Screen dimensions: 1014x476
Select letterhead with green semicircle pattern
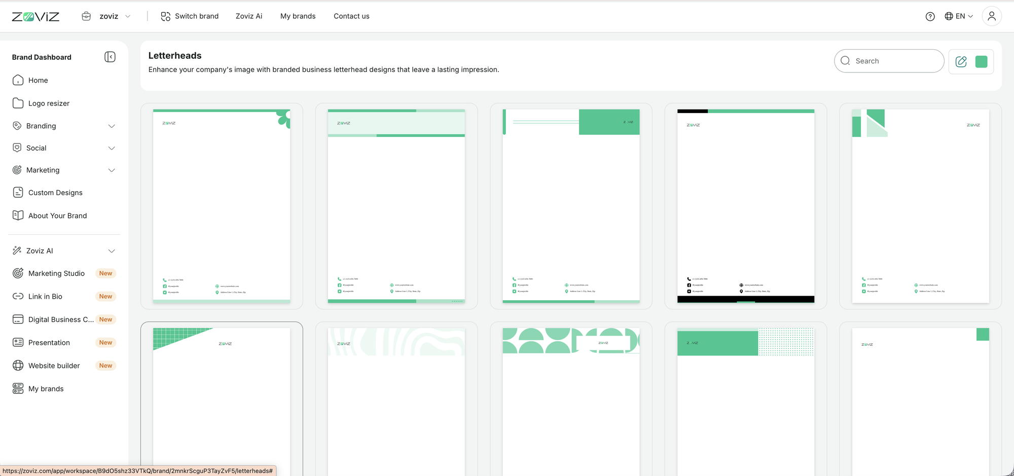[x=571, y=399]
